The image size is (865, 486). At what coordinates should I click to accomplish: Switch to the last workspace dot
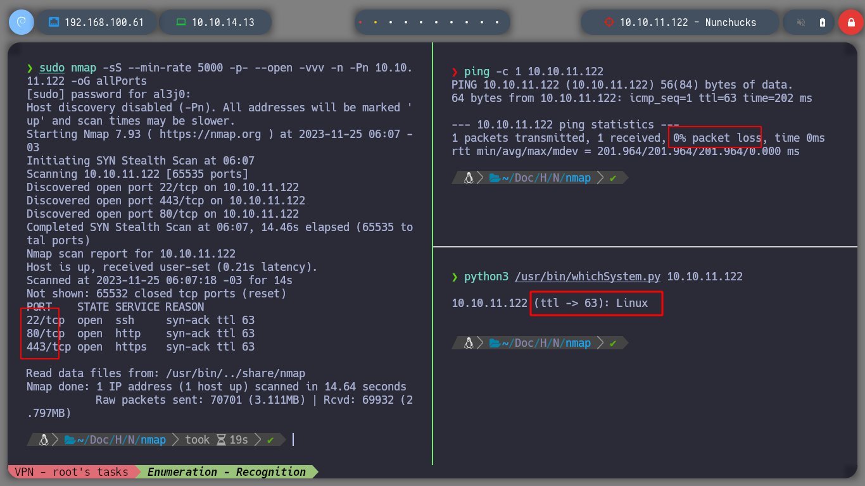pos(497,22)
